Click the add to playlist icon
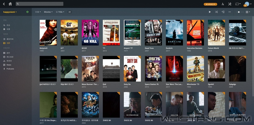 (223, 12)
